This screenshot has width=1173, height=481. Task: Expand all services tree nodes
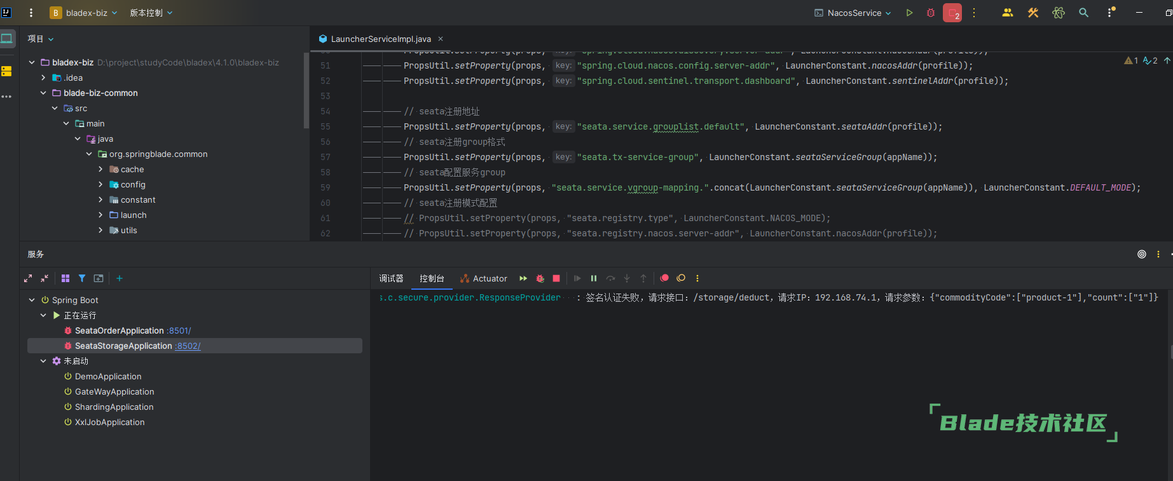pyautogui.click(x=28, y=278)
